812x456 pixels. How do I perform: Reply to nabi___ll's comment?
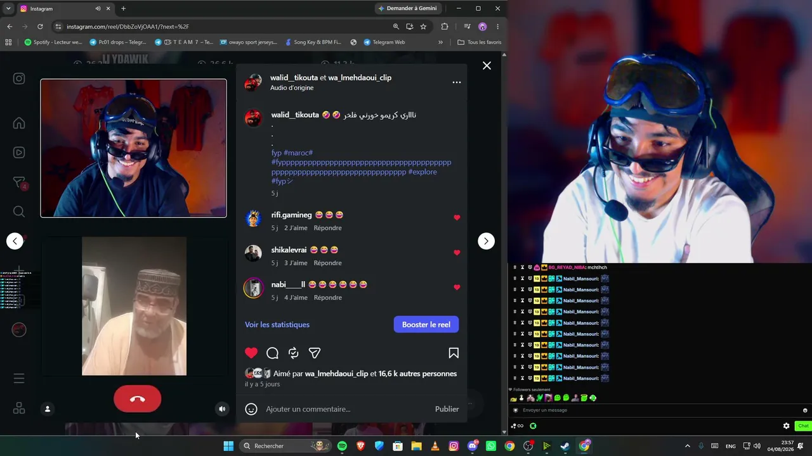click(x=327, y=298)
